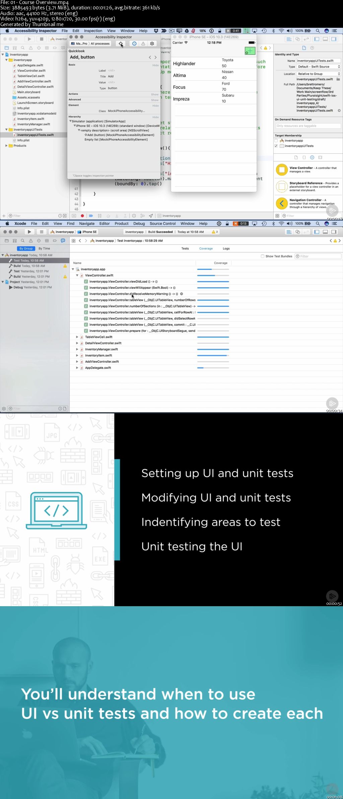Reveal full path in Finder arrow
The width and height of the screenshot is (343, 799).
(339, 110)
